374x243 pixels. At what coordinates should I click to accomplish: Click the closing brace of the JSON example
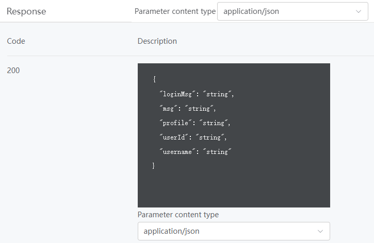[154, 165]
